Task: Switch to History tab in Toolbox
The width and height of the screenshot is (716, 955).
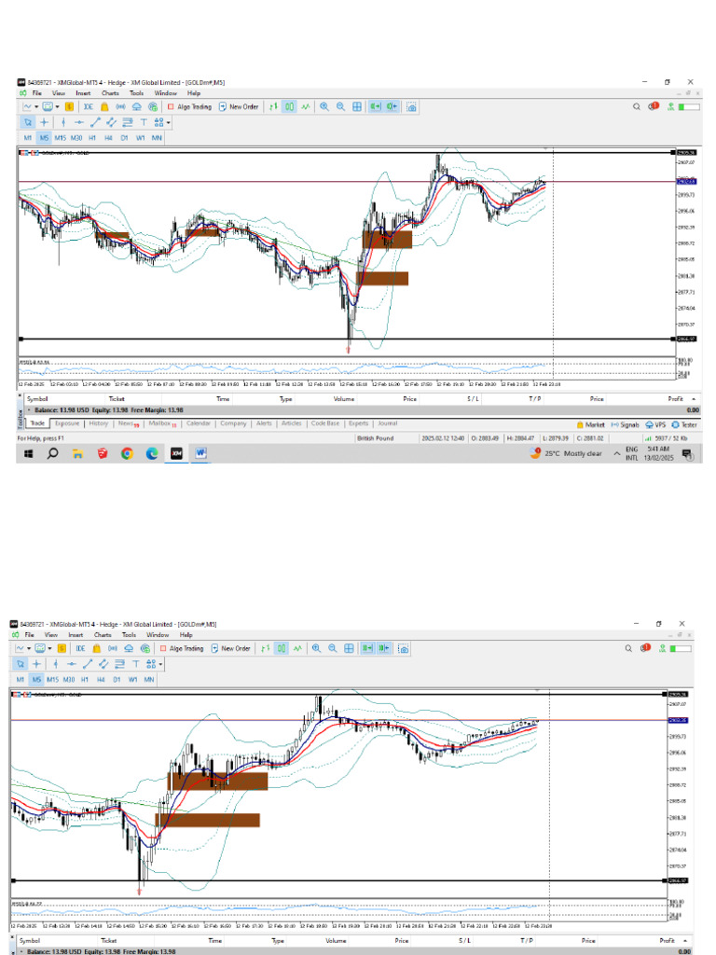Action: [99, 423]
